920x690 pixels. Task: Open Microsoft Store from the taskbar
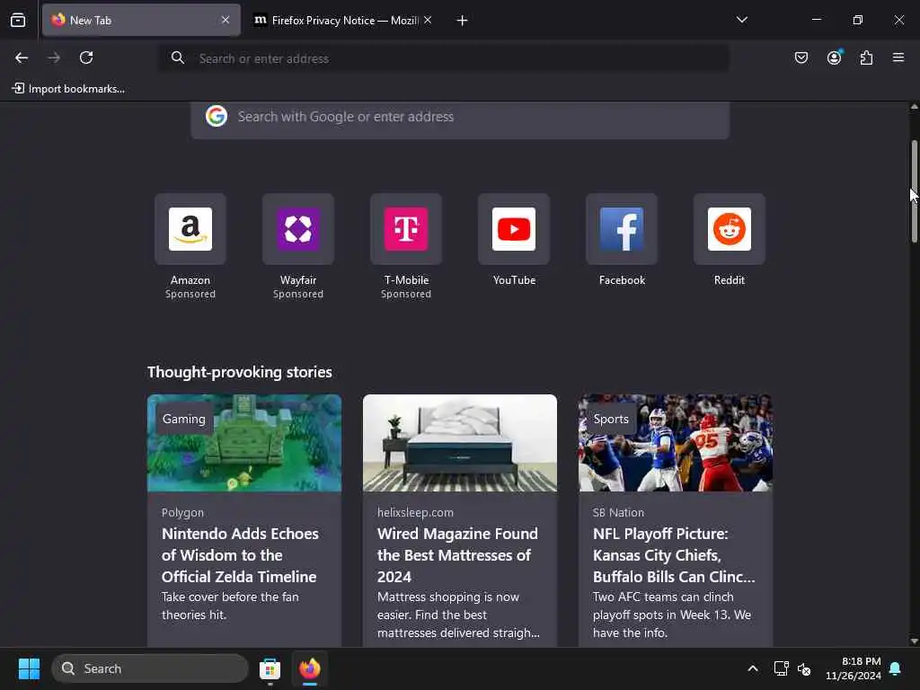pos(270,668)
